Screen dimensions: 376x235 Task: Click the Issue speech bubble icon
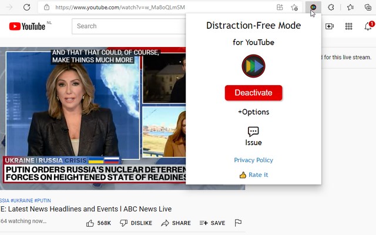pyautogui.click(x=253, y=132)
